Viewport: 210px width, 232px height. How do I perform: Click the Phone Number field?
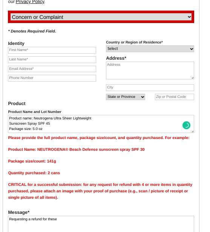point(52,78)
